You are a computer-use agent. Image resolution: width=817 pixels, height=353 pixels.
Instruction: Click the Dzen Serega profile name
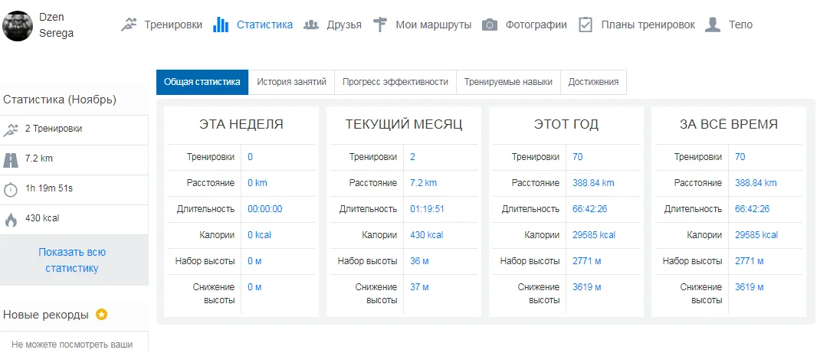(x=56, y=25)
